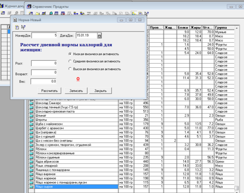Image resolution: width=244 pixels, height=193 pixels.
Task: Select the row Щи (заправка)
Action: [x=131, y=132]
